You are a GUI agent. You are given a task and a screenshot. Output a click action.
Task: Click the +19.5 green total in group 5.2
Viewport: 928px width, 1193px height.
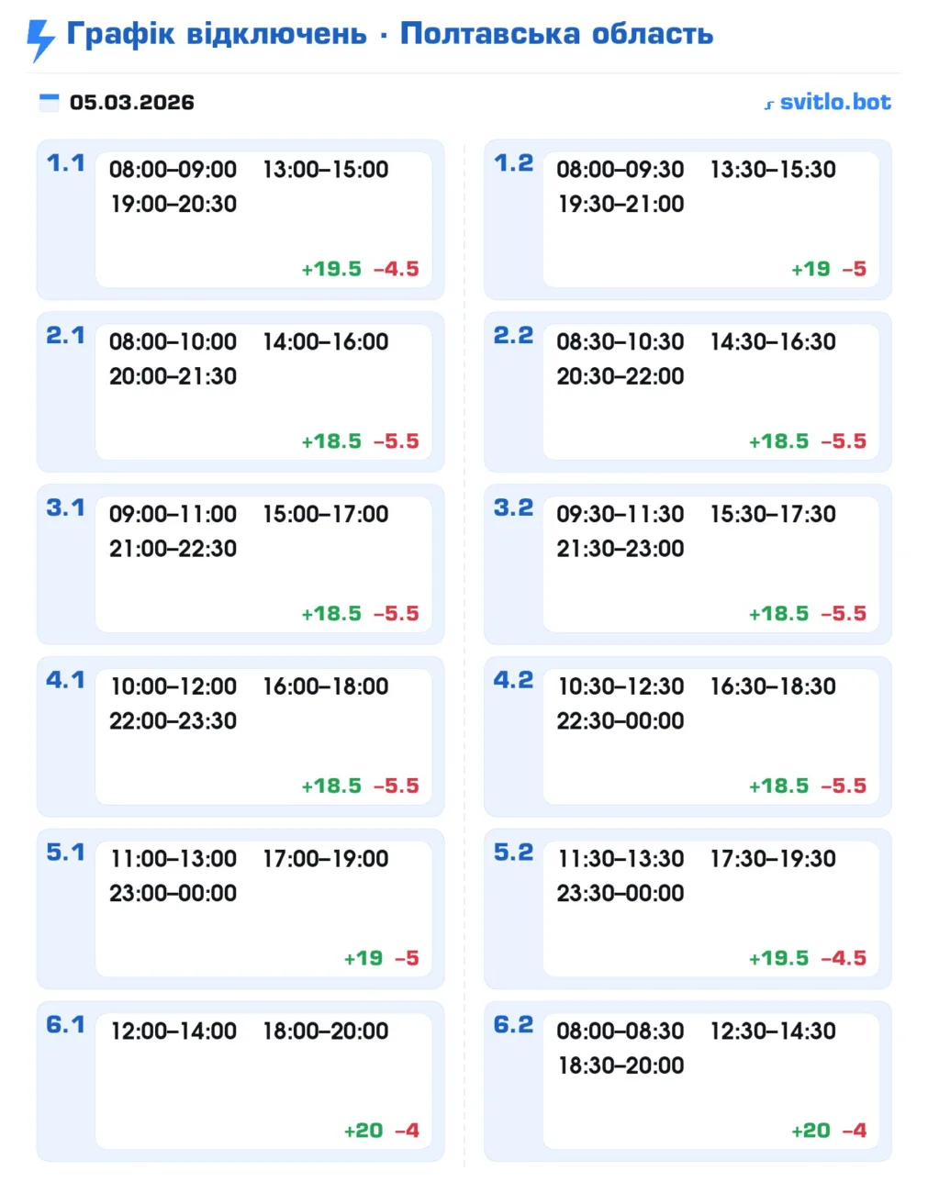pyautogui.click(x=778, y=958)
